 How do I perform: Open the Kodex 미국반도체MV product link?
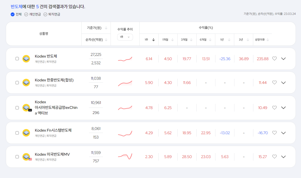coord(52,154)
